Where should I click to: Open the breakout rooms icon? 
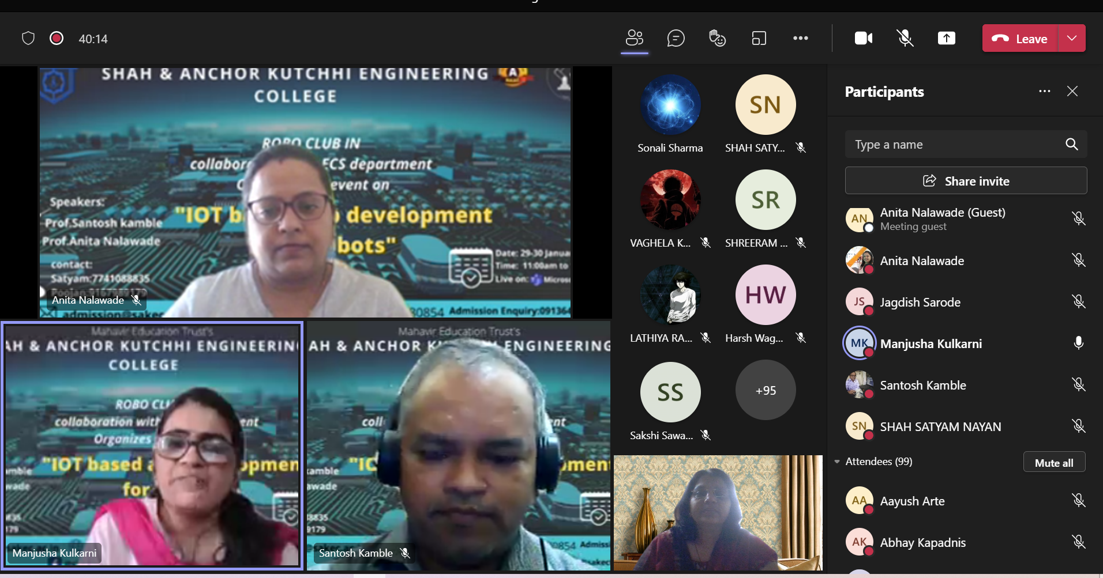pyautogui.click(x=759, y=38)
